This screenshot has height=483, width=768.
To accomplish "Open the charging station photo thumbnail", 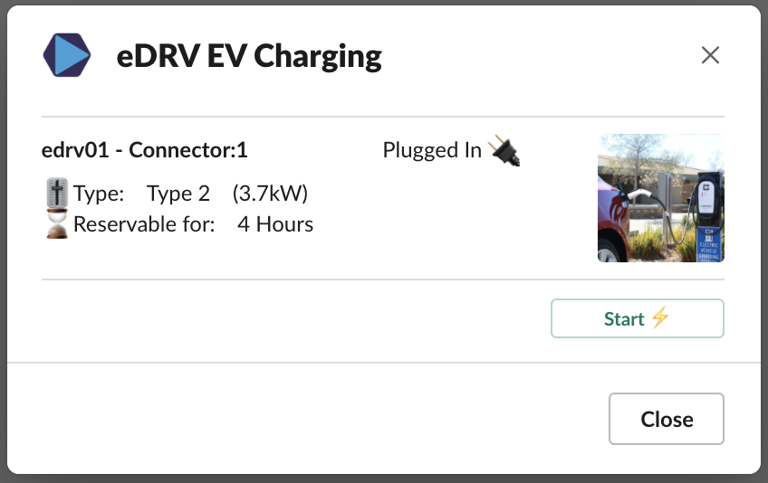I will point(660,198).
